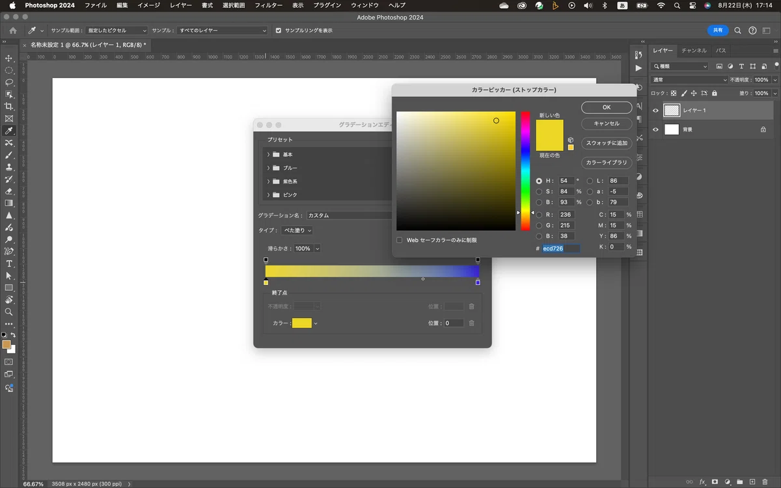781x488 pixels.
Task: Select the Hand tool
Action: click(x=9, y=300)
